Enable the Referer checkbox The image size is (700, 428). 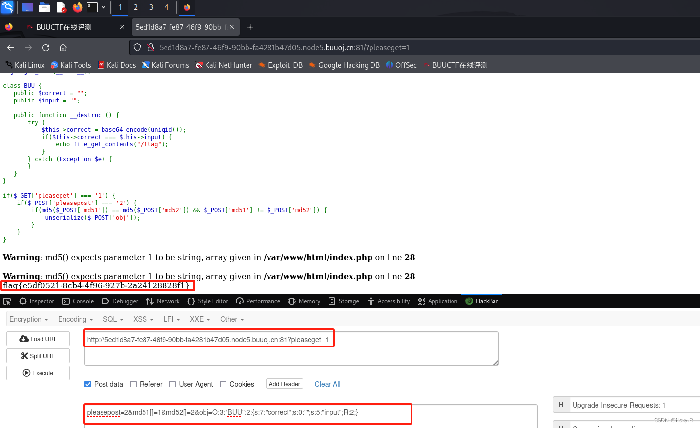pos(133,384)
